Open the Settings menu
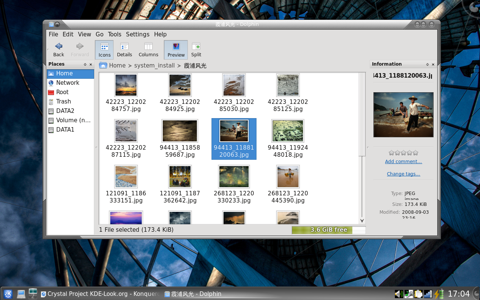The height and width of the screenshot is (300, 480). point(138,34)
